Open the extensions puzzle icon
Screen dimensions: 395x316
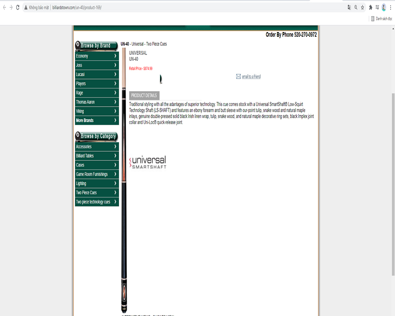tap(371, 8)
